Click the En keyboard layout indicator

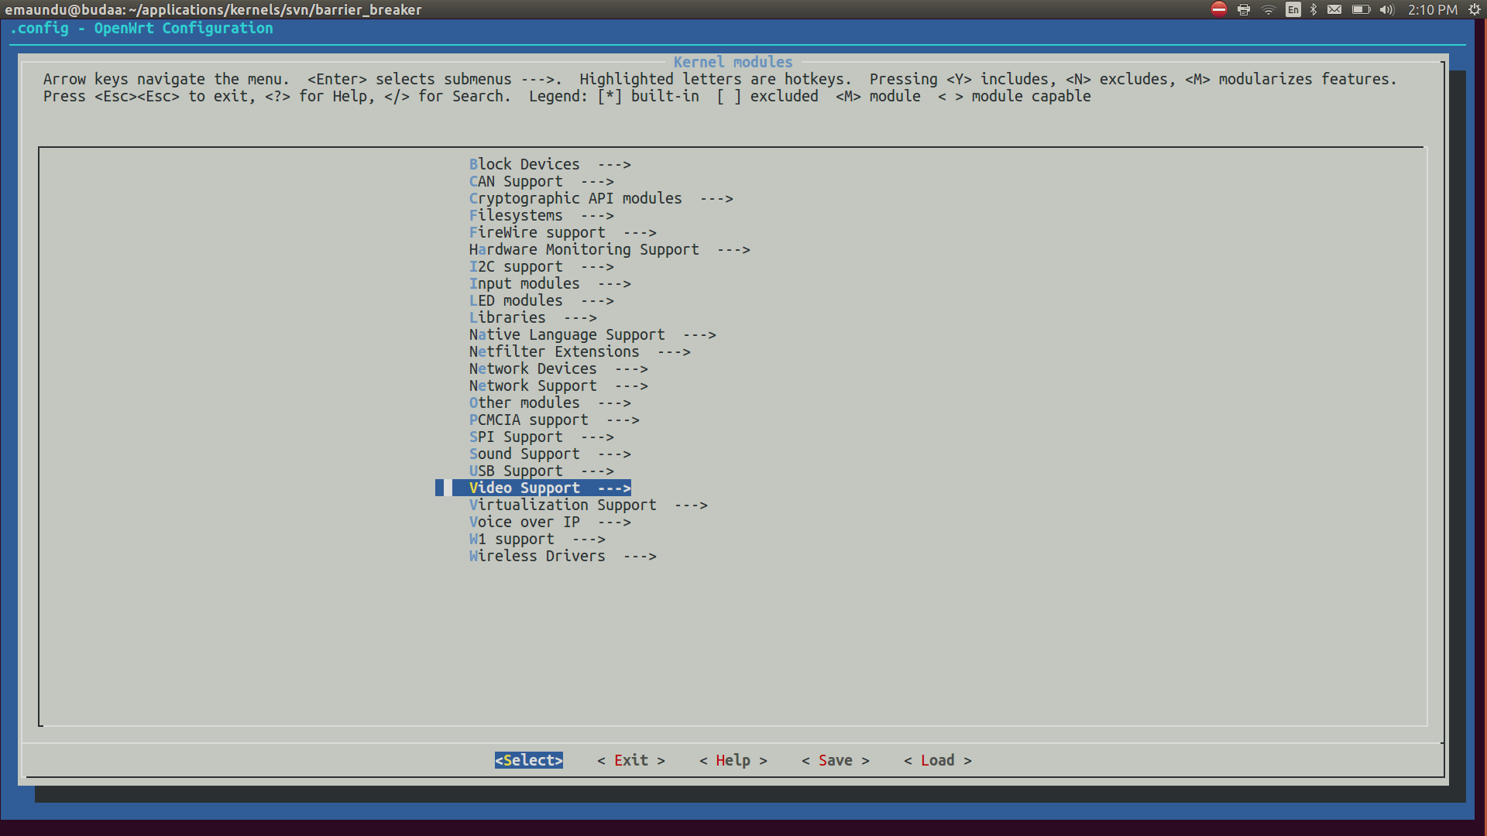[x=1293, y=9]
